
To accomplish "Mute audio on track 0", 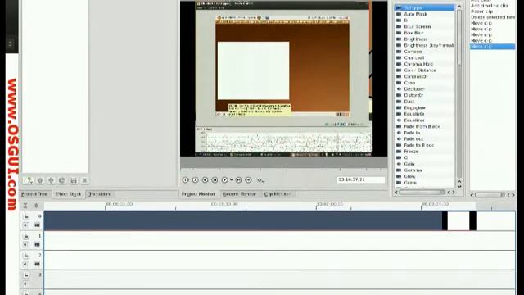I will click(25, 225).
